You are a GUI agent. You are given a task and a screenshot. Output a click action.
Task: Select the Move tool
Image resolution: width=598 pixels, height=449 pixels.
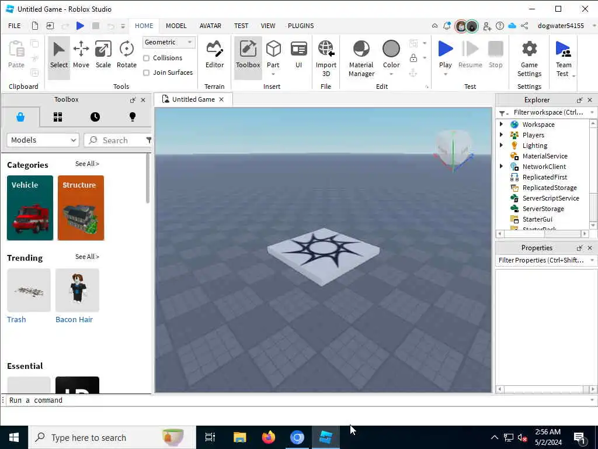pos(81,54)
